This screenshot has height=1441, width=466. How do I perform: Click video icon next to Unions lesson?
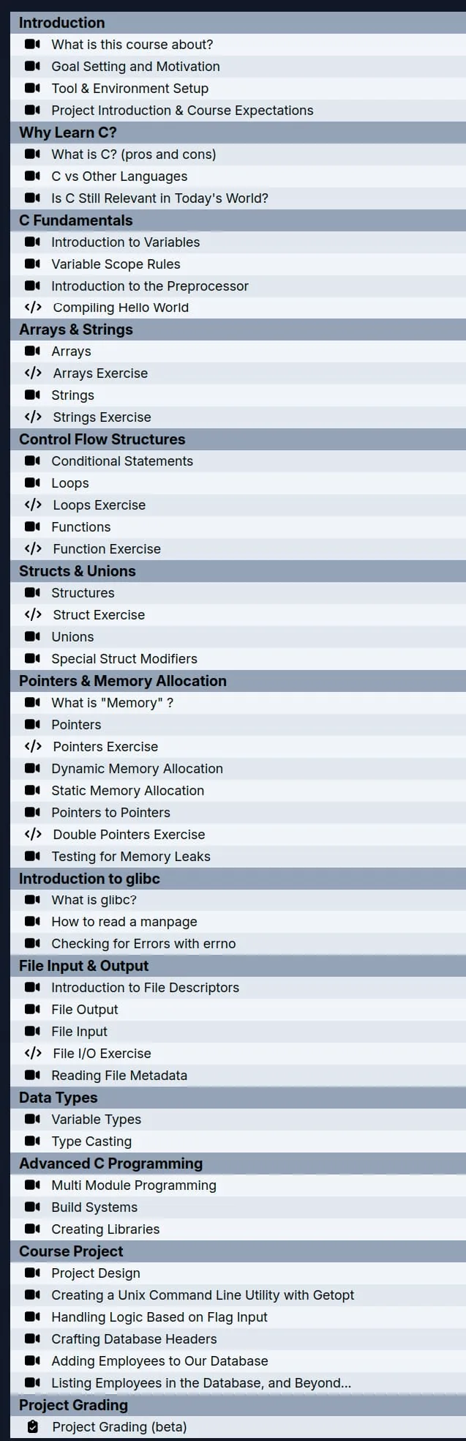coord(32,636)
